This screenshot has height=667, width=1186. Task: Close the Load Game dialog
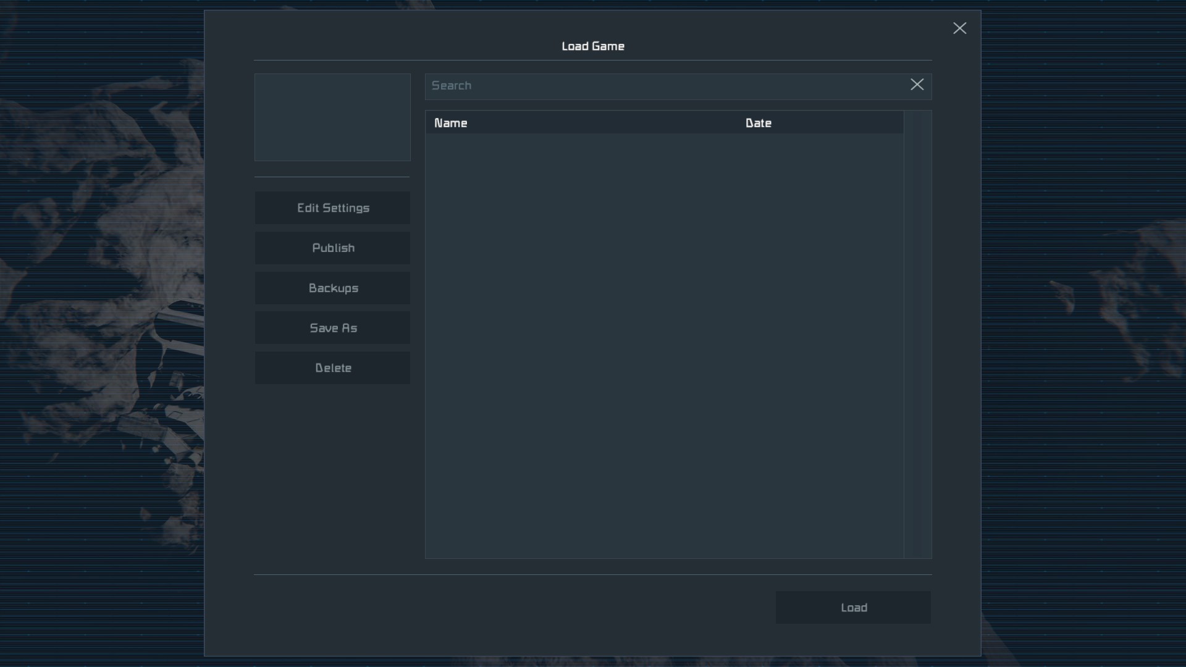(959, 28)
